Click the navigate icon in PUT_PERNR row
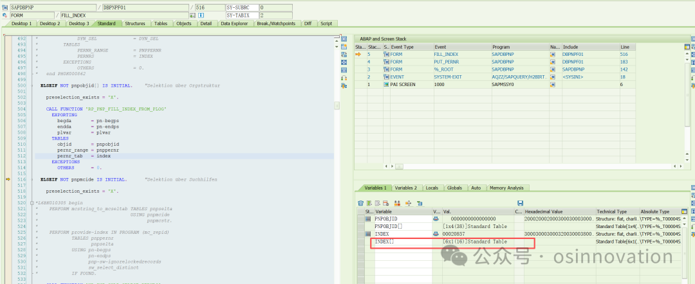Screen dimensions: 695x284 tap(553, 62)
